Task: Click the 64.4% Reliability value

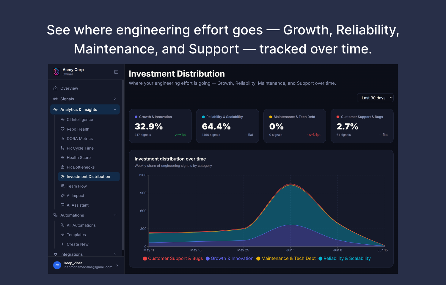Action: (x=216, y=126)
